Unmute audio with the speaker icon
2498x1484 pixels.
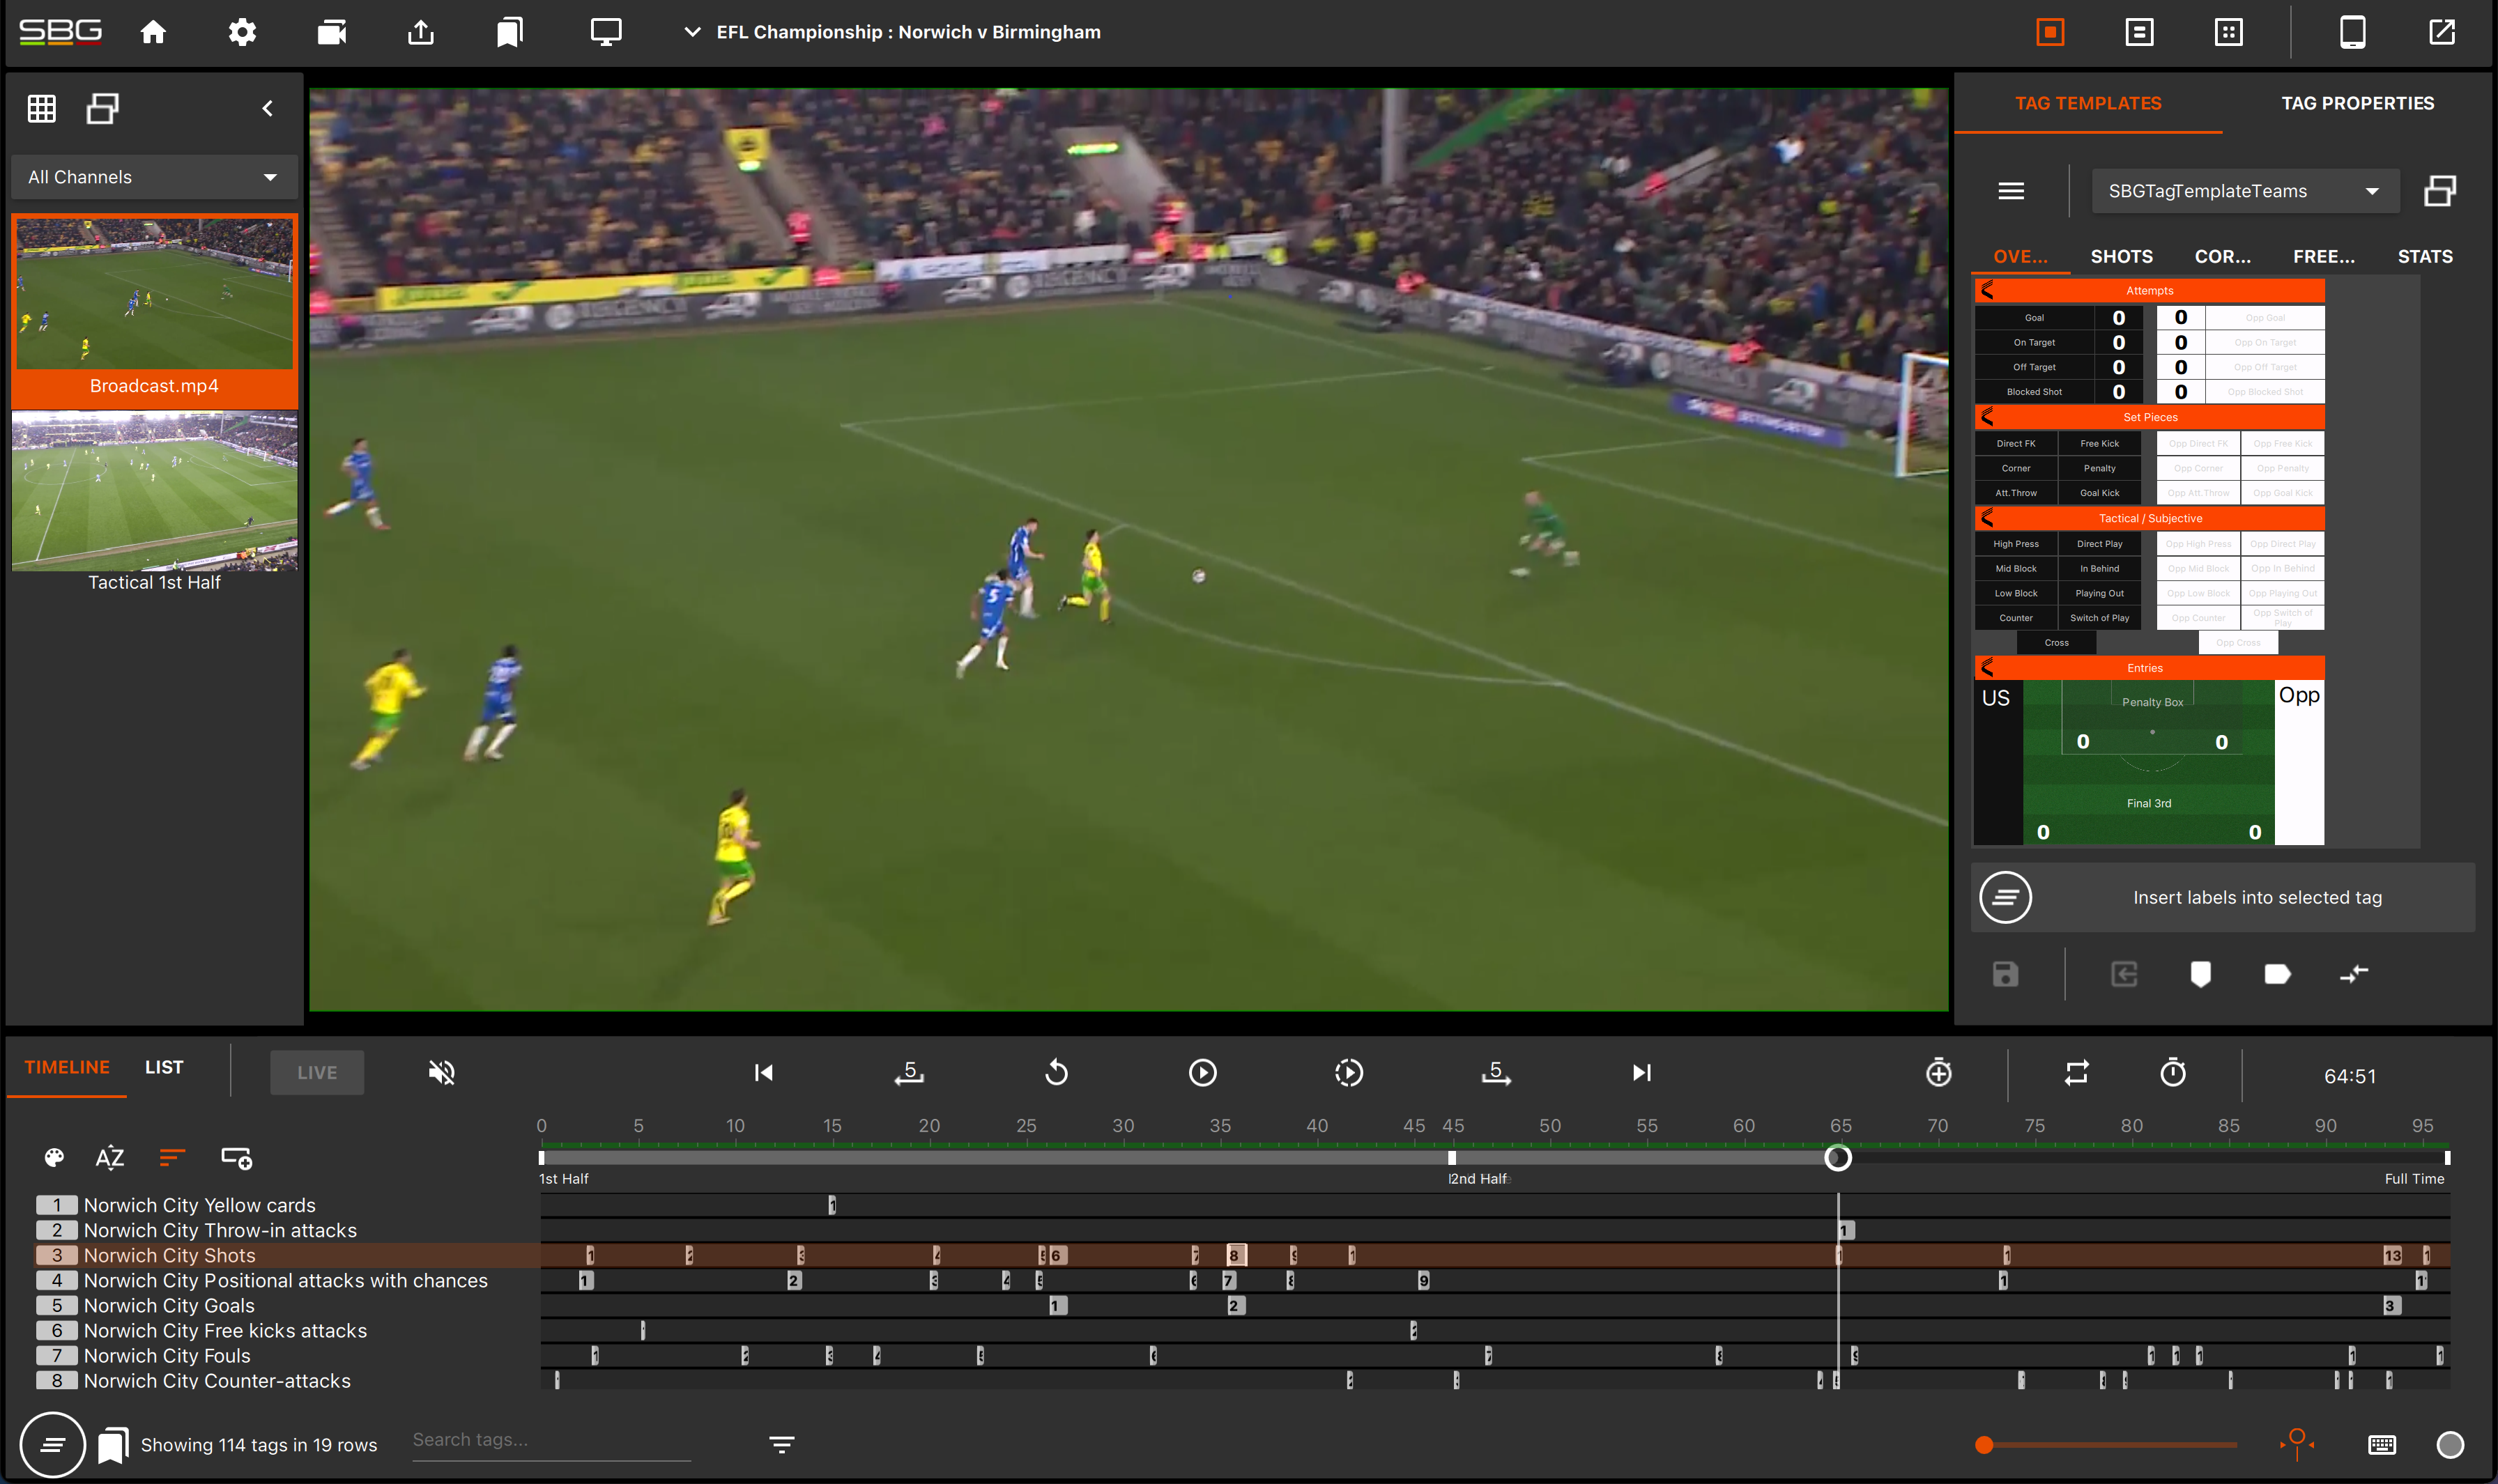(x=441, y=1073)
